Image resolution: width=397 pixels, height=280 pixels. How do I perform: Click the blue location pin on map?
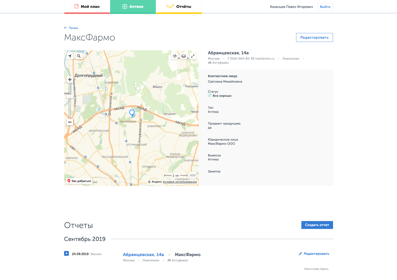pyautogui.click(x=132, y=113)
